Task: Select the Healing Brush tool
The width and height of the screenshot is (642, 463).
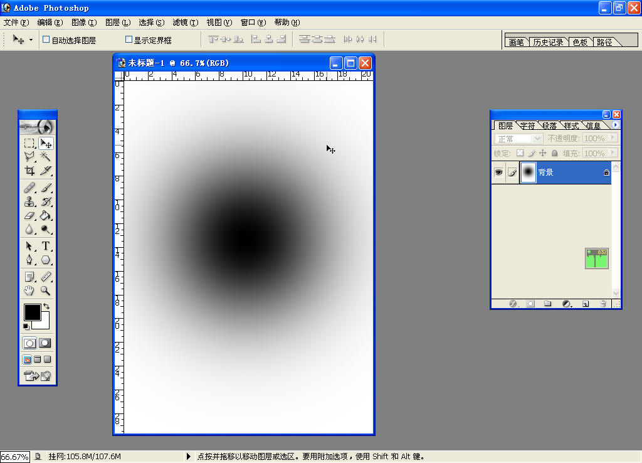Action: 29,188
